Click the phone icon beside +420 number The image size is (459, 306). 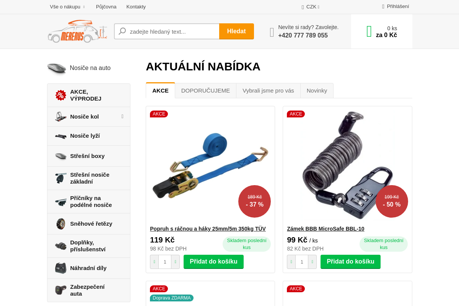(272, 32)
